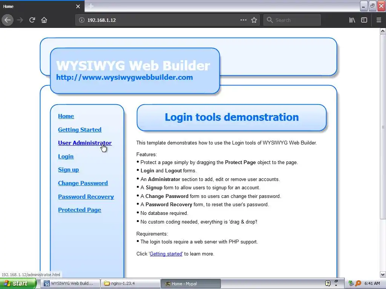Image resolution: width=386 pixels, height=289 pixels.
Task: Click the 'No database required.' bullet text
Action: pyautogui.click(x=164, y=213)
